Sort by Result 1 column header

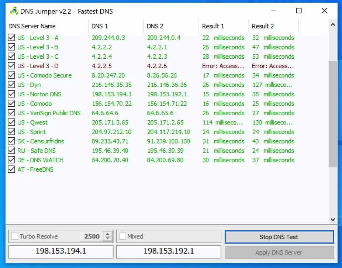(224, 26)
